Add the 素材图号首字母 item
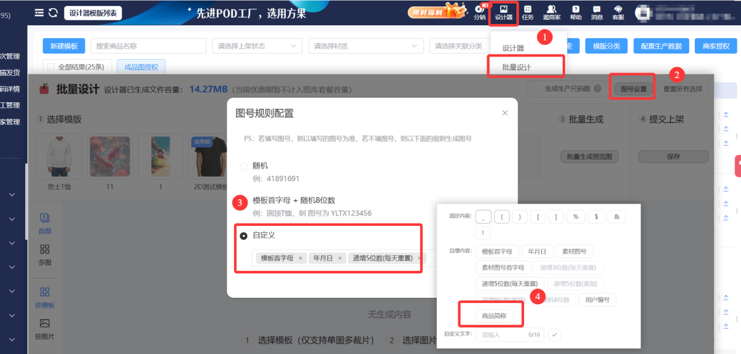This screenshot has width=741, height=354. [503, 267]
